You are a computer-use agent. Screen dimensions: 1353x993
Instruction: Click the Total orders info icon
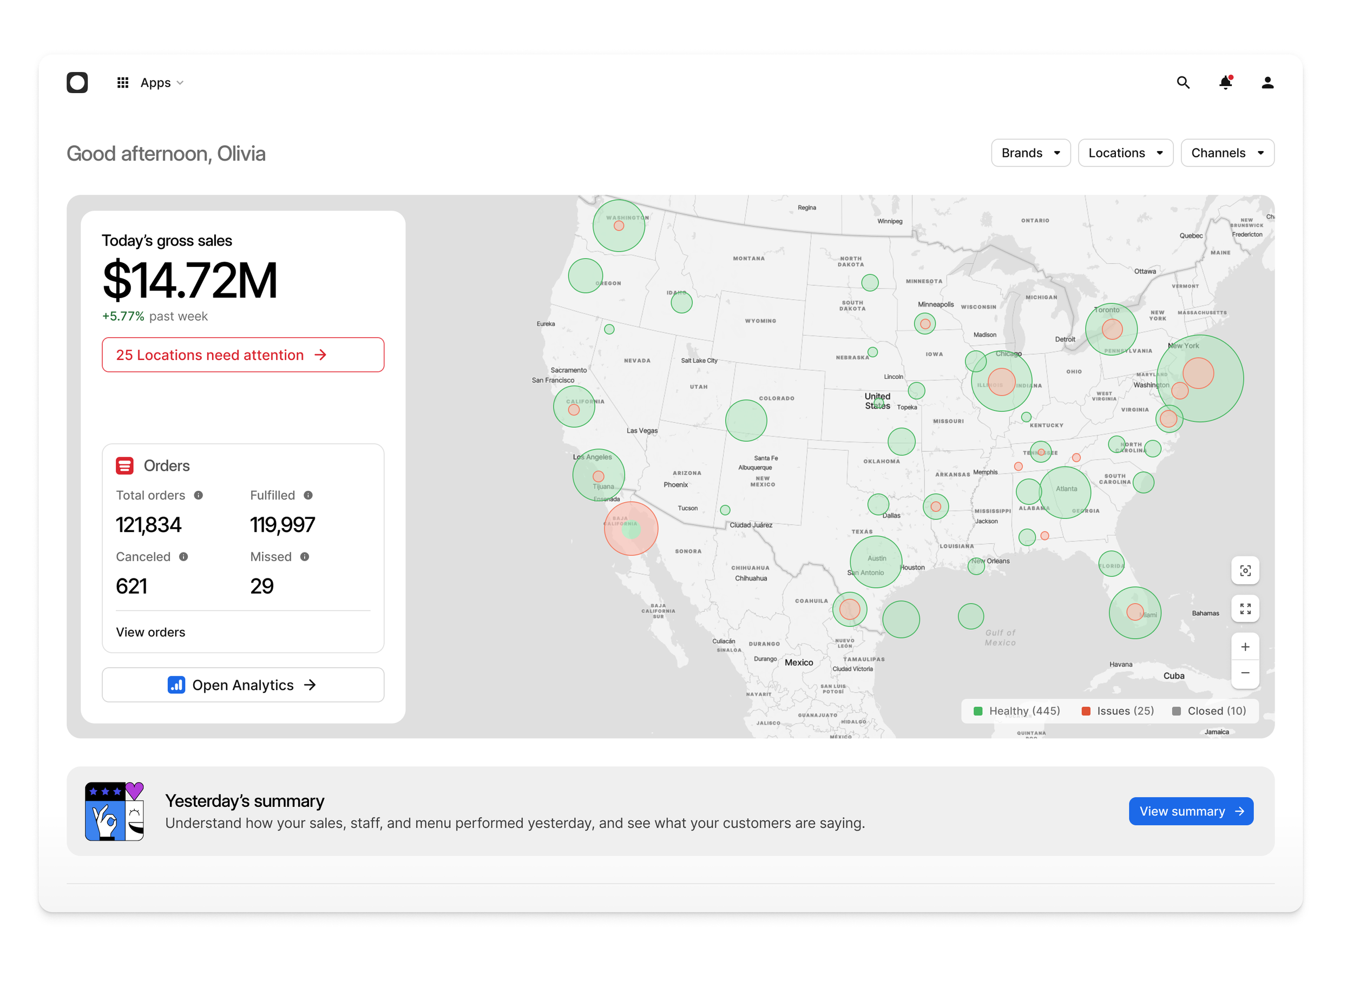(x=199, y=495)
